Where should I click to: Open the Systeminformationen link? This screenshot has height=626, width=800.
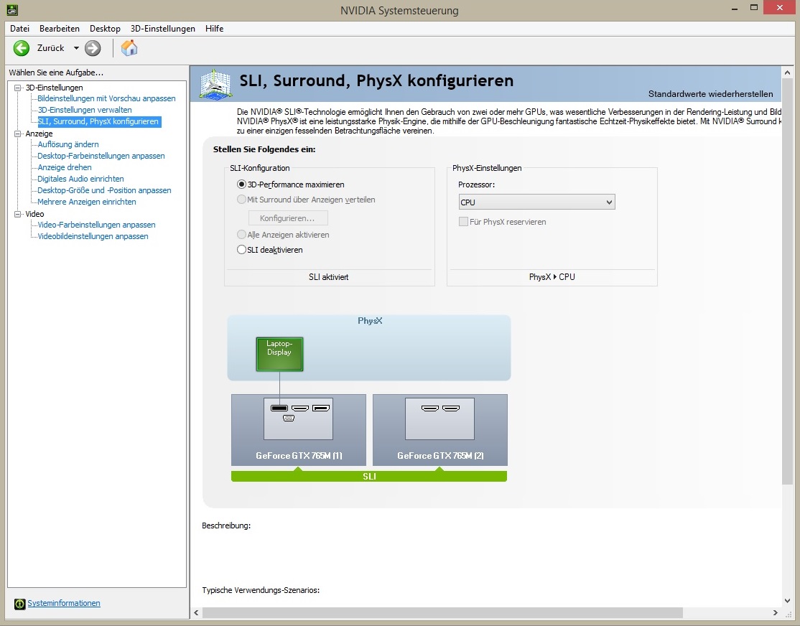(x=64, y=603)
